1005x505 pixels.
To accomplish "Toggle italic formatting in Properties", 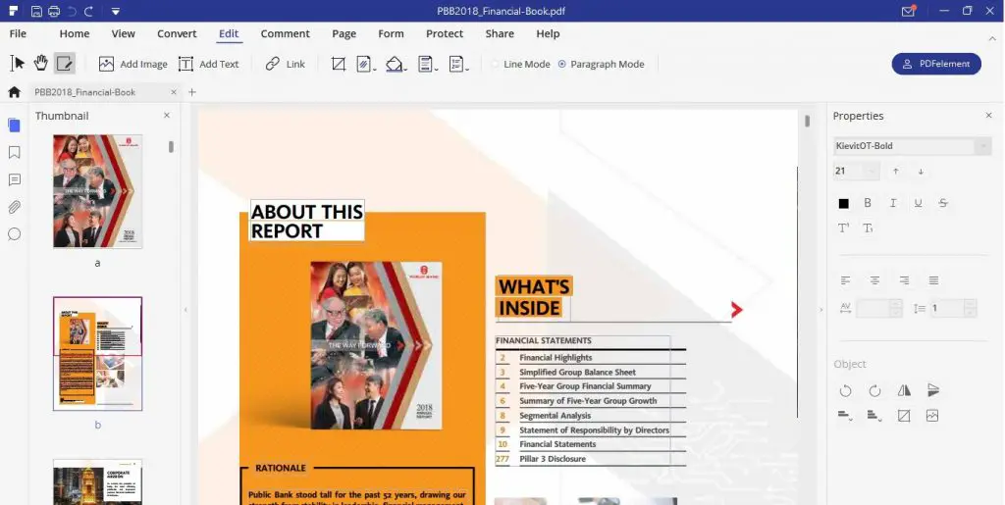I will [893, 203].
